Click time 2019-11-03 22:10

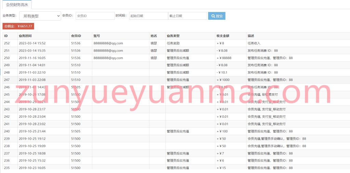[32, 72]
